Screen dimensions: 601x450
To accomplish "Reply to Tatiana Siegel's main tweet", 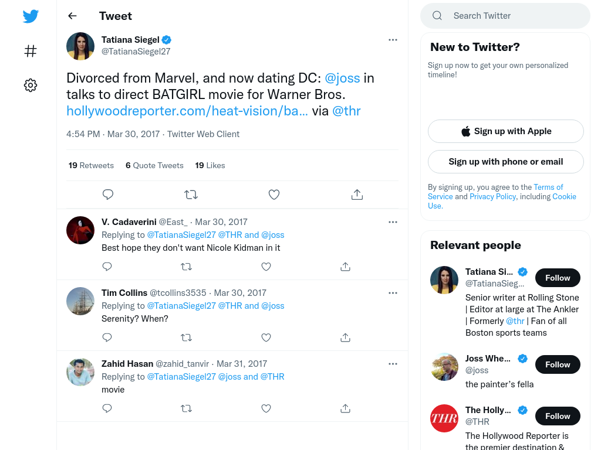I will click(x=108, y=195).
